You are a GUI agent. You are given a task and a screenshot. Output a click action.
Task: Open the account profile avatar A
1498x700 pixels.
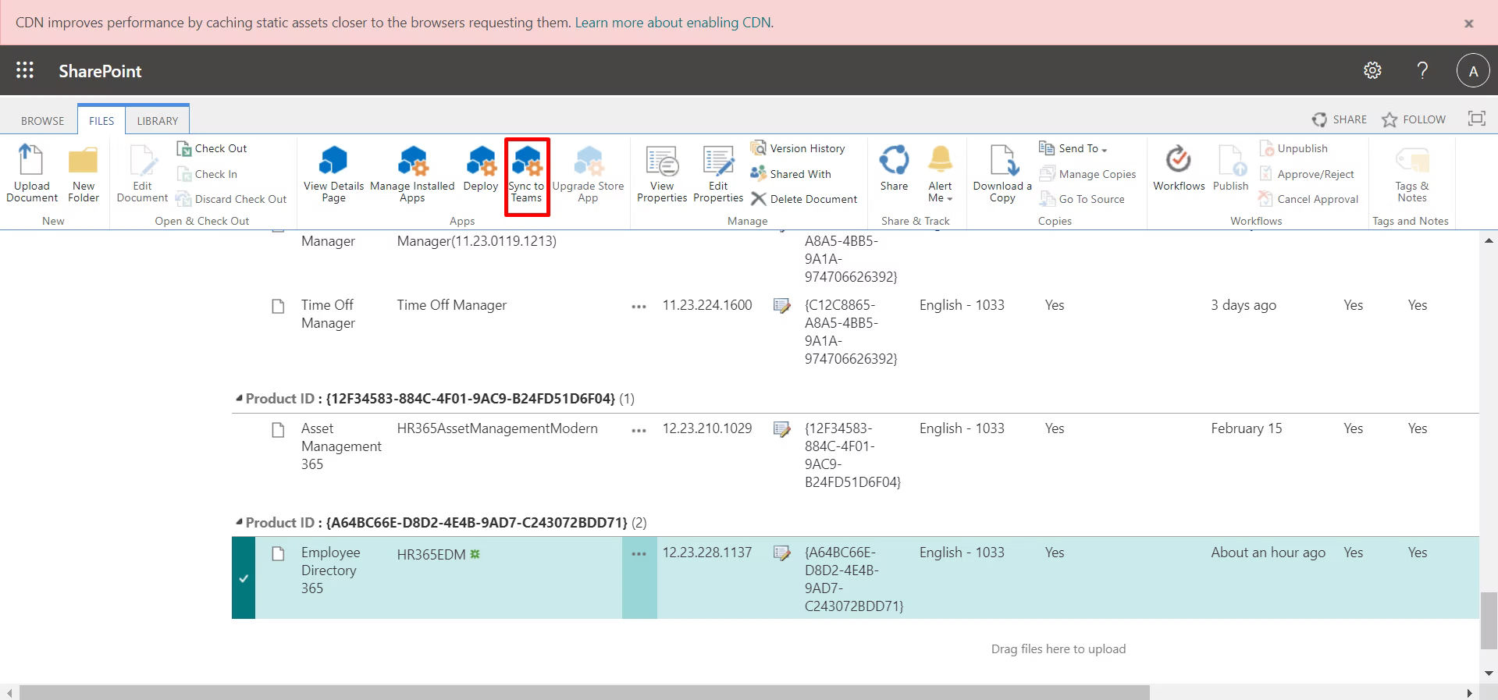coord(1473,71)
